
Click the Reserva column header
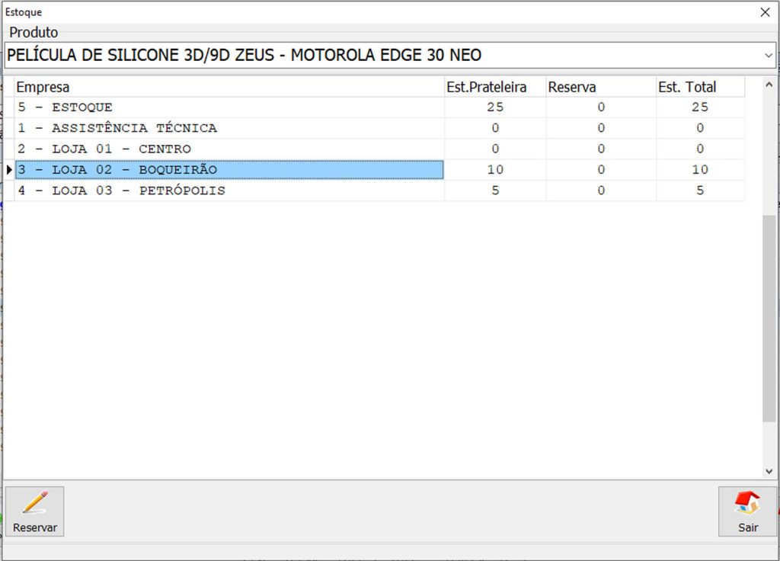point(600,87)
